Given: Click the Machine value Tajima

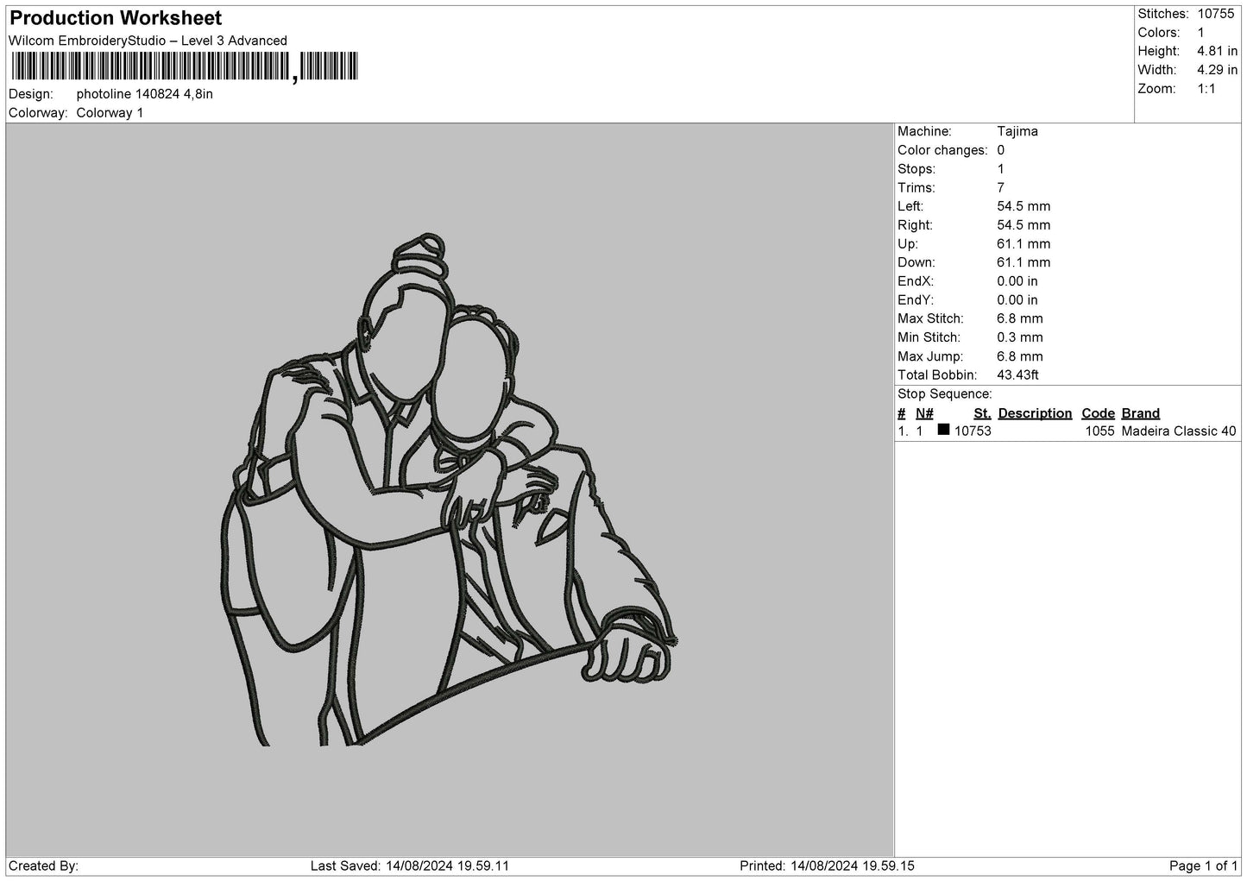Looking at the screenshot, I should (x=1017, y=131).
